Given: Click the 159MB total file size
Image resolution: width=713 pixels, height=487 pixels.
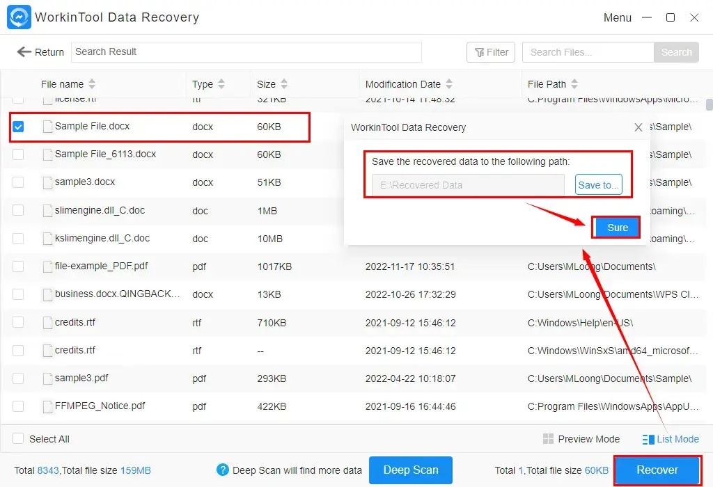Looking at the screenshot, I should [x=136, y=470].
